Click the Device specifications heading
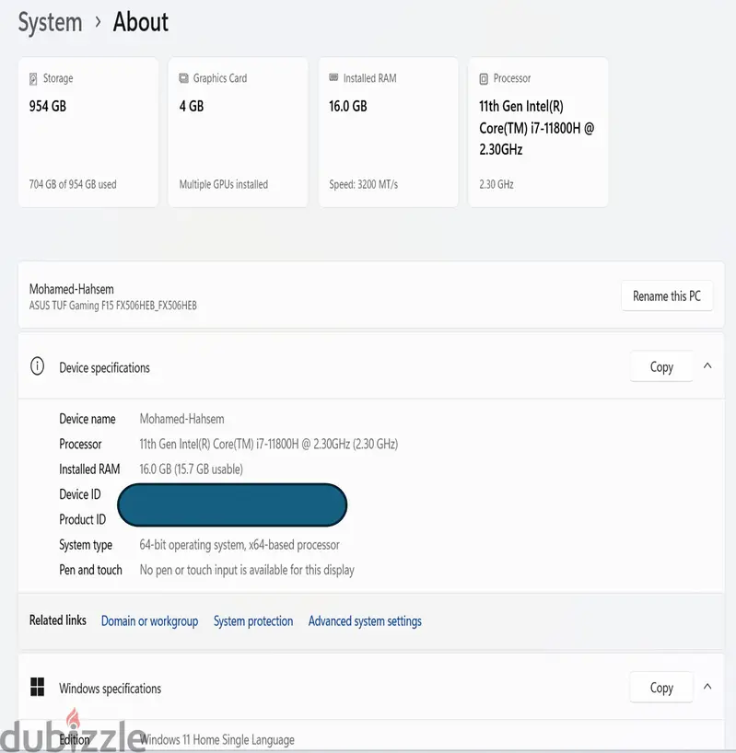 (104, 368)
